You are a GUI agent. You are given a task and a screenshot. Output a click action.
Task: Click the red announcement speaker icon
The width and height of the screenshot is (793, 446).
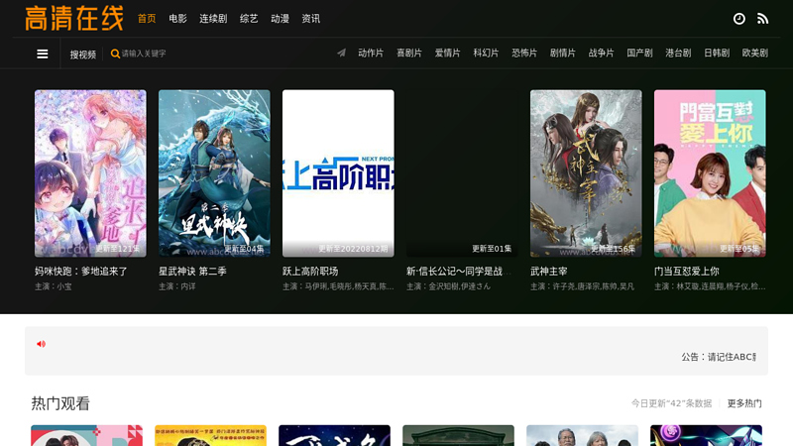tap(41, 344)
